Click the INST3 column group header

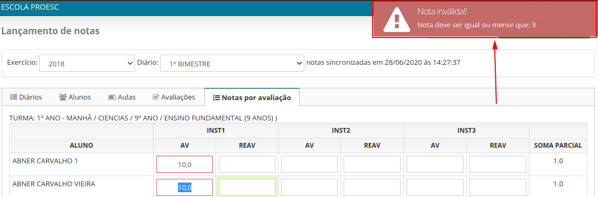click(x=466, y=131)
